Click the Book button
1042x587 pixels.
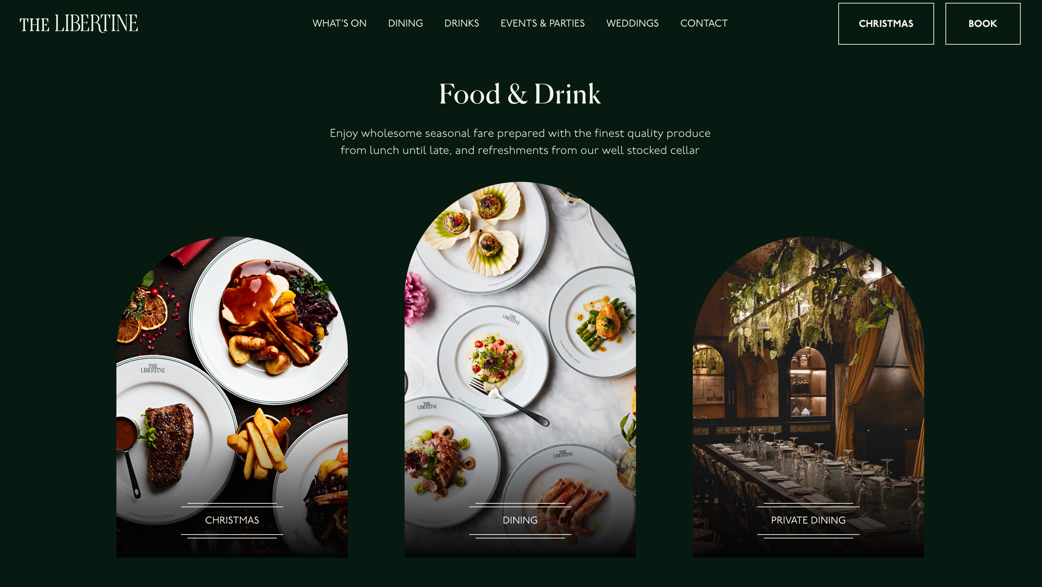(982, 24)
